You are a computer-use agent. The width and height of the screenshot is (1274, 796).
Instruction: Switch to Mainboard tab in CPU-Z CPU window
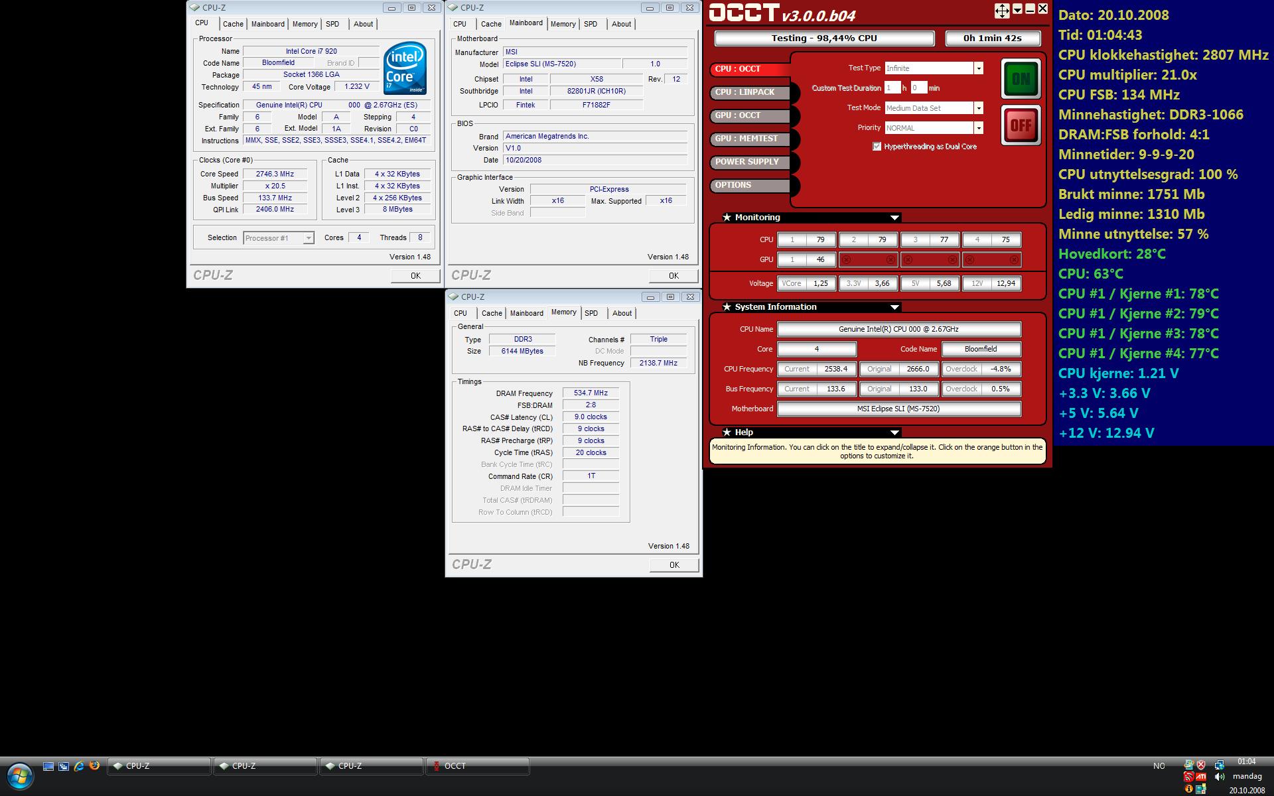tap(268, 24)
